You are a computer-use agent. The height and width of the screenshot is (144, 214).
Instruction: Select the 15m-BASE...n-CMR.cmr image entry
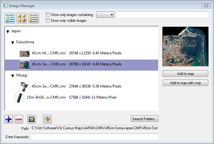tap(46, 98)
